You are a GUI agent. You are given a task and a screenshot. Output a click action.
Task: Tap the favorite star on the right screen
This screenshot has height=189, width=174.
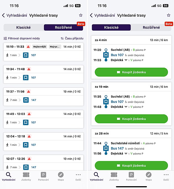click(168, 15)
